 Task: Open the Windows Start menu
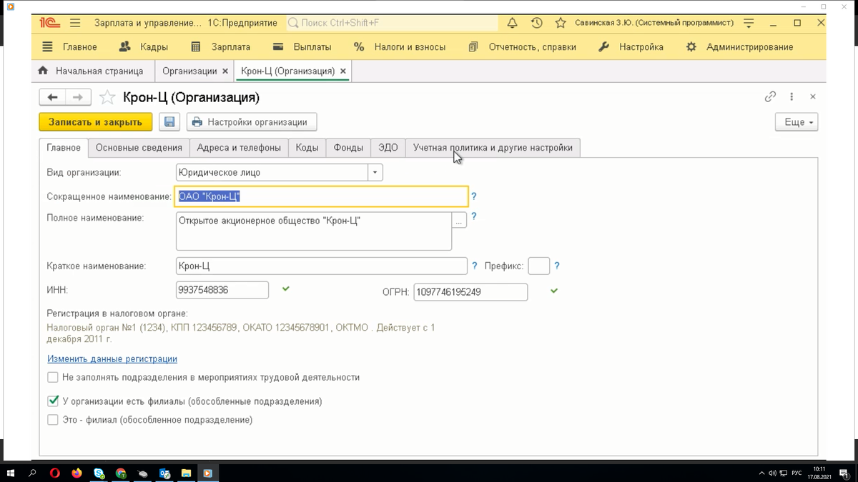coord(11,473)
